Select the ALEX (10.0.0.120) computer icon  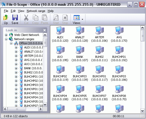tap(60, 30)
